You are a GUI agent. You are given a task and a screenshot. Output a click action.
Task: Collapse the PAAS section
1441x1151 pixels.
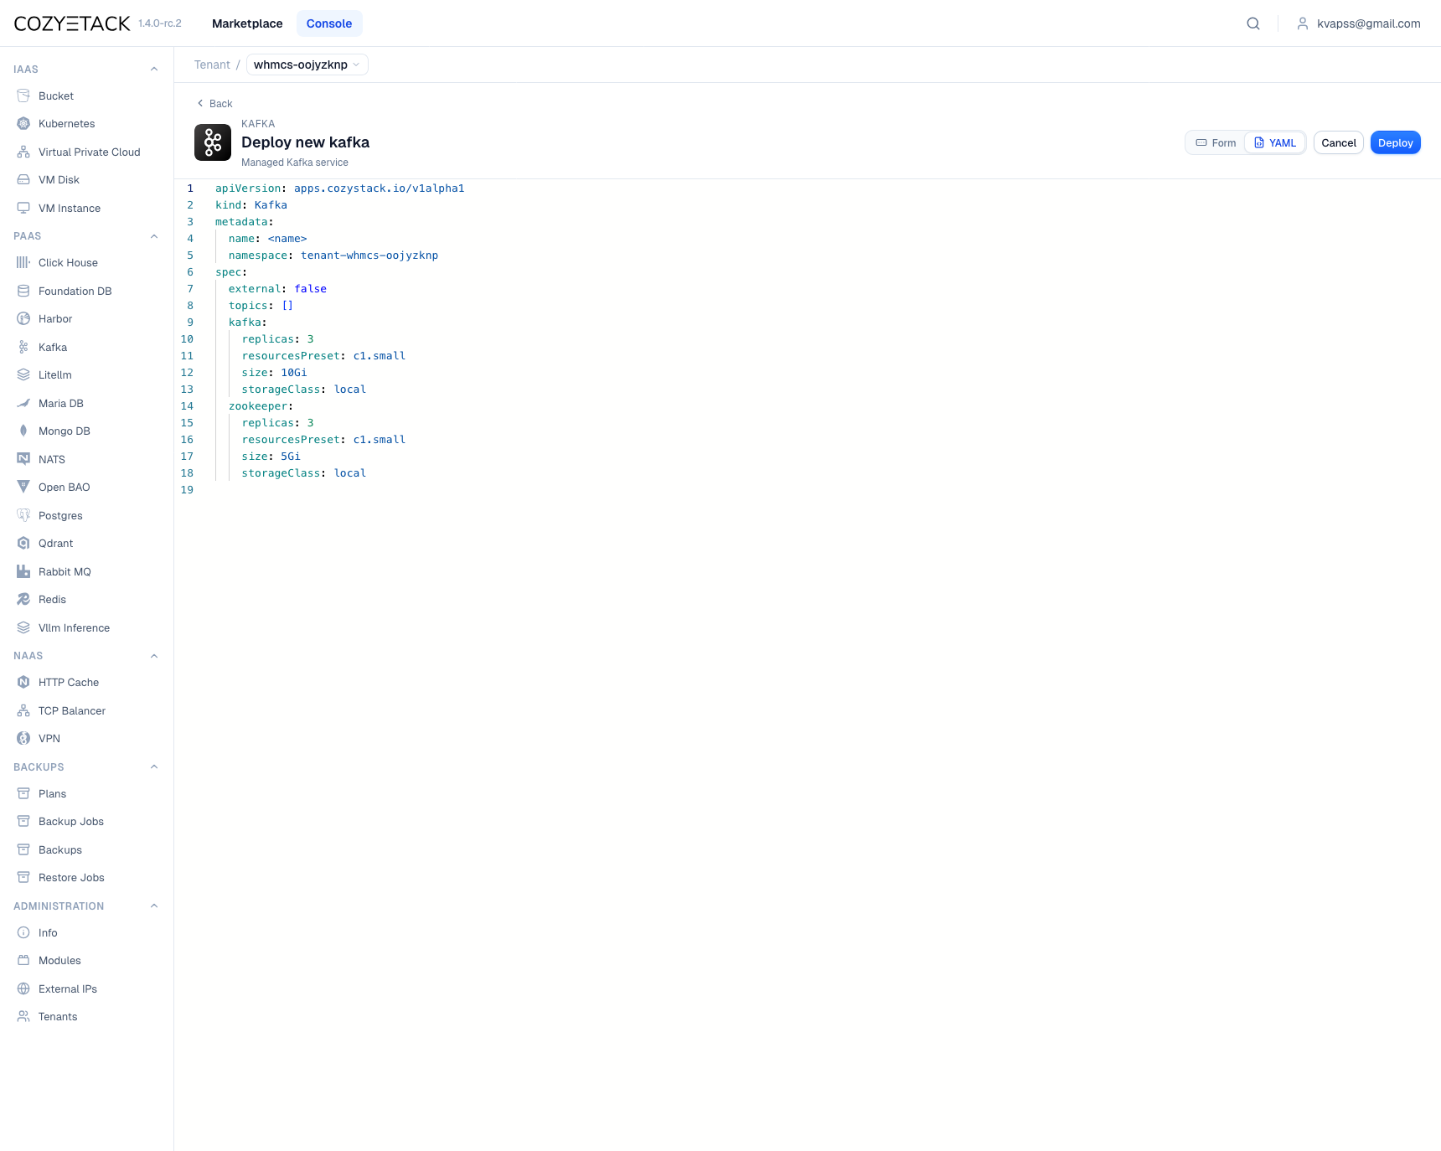pyautogui.click(x=154, y=236)
